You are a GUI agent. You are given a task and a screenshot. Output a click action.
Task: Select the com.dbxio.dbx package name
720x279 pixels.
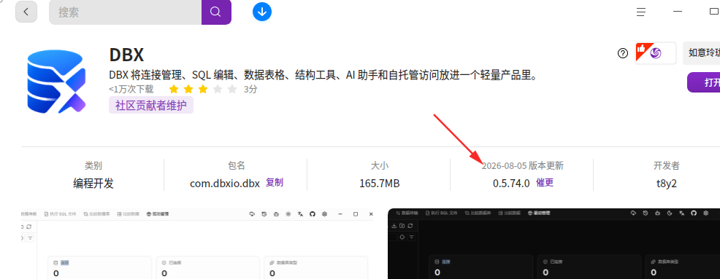[225, 184]
